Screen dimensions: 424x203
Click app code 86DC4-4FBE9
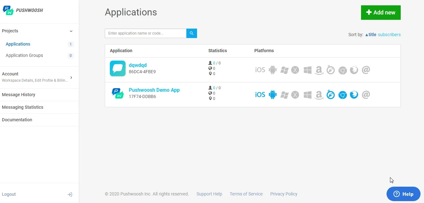click(x=142, y=72)
